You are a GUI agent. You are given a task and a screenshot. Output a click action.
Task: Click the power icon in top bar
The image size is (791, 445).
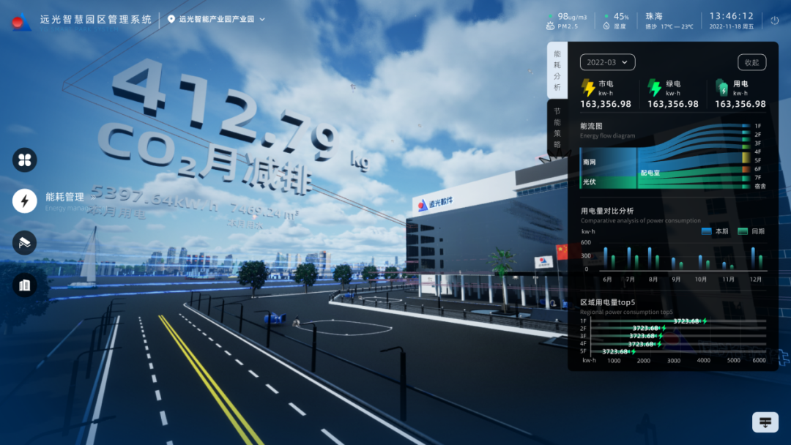tap(775, 20)
